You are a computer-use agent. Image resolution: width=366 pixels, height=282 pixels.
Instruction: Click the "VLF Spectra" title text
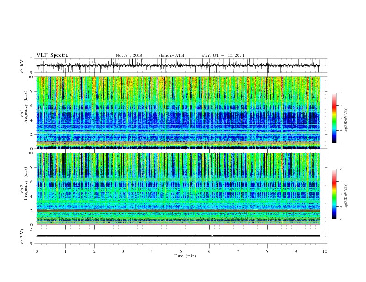[52, 55]
